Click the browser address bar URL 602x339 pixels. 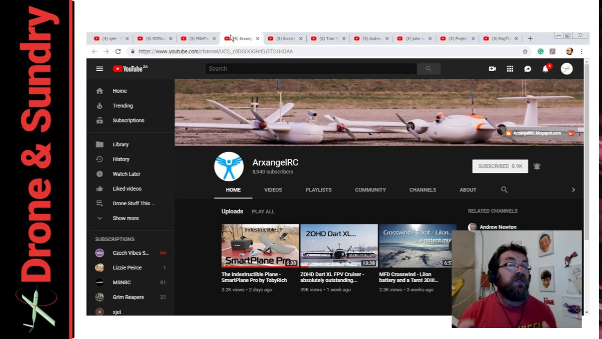(215, 51)
